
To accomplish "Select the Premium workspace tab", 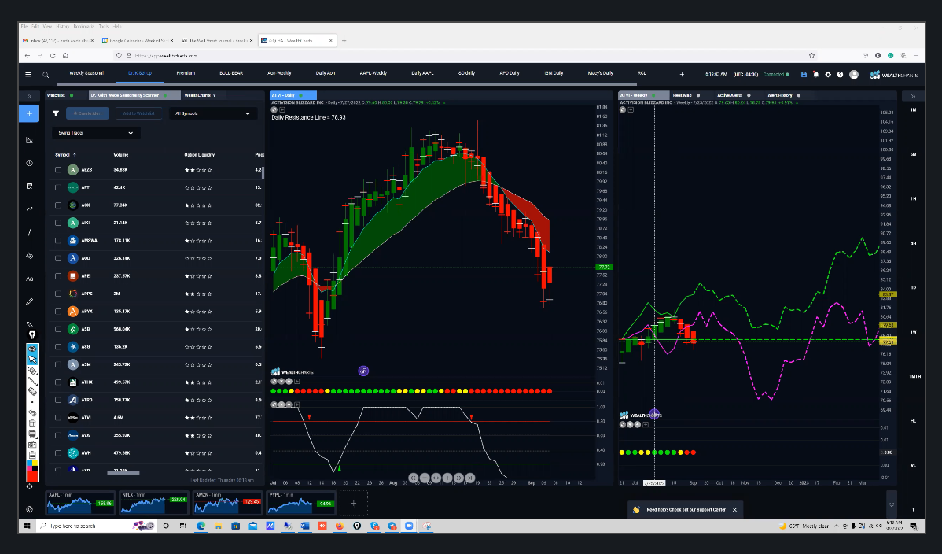I will pyautogui.click(x=186, y=73).
